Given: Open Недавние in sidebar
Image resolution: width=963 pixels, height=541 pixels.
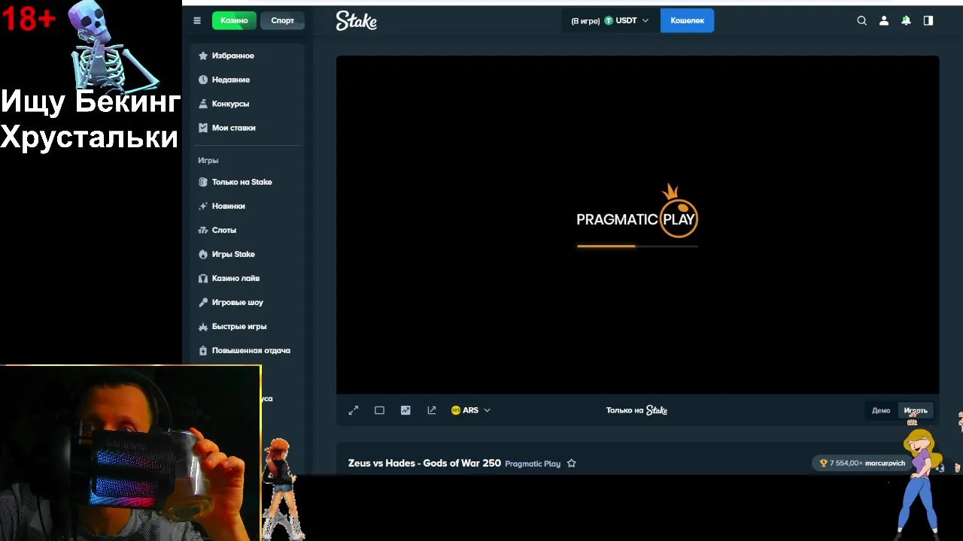Looking at the screenshot, I should [248, 80].
